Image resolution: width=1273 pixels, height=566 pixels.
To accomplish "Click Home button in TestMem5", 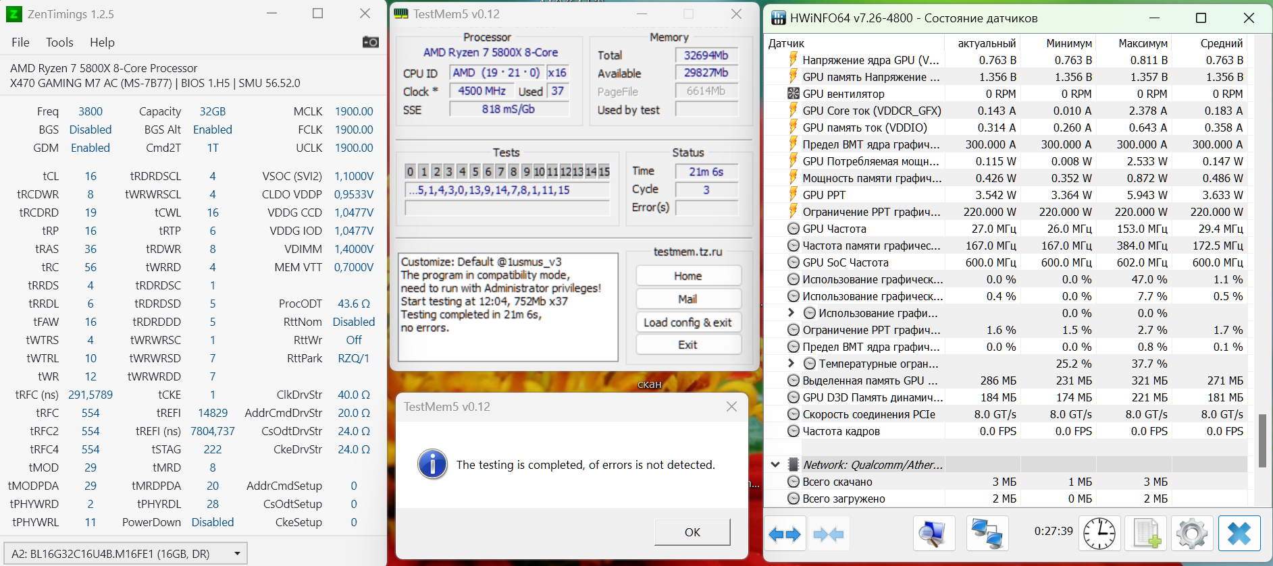I will pos(688,276).
